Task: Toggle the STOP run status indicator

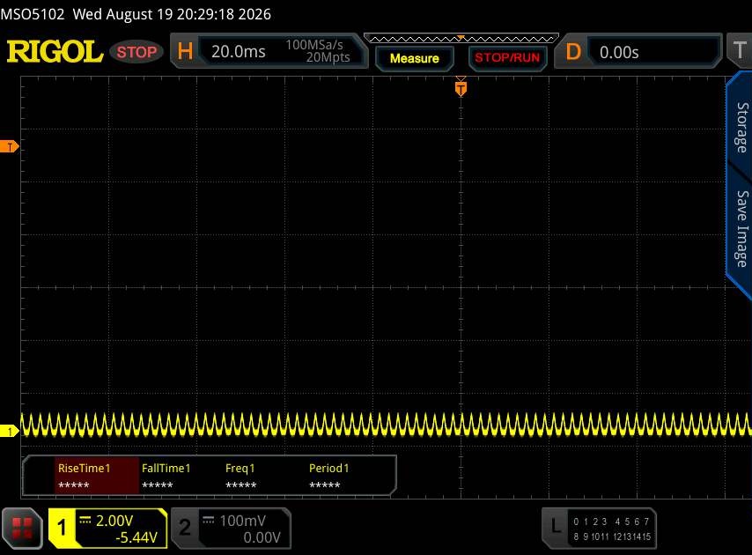Action: pos(136,52)
